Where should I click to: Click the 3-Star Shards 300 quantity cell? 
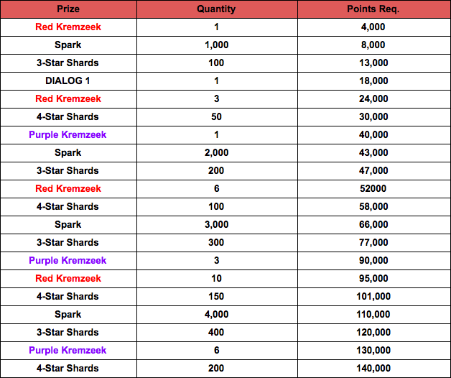click(x=217, y=242)
